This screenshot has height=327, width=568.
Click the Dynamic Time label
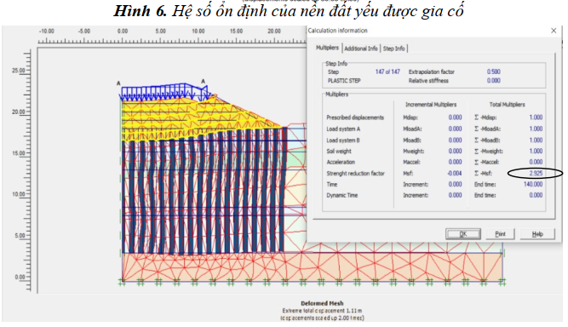coord(342,195)
